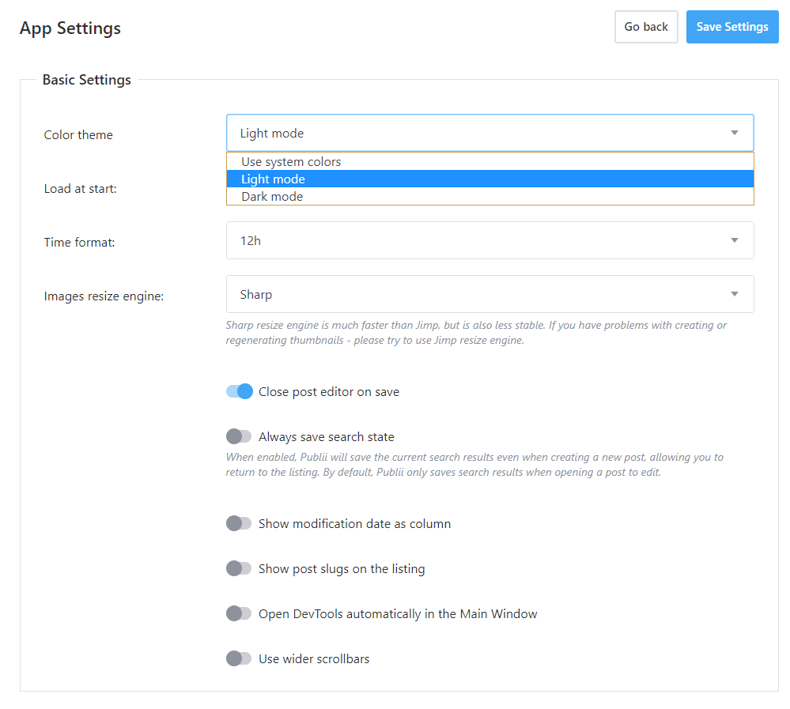Switch on Use wider scrollbars
Screen dimensions: 790x709
[239, 658]
